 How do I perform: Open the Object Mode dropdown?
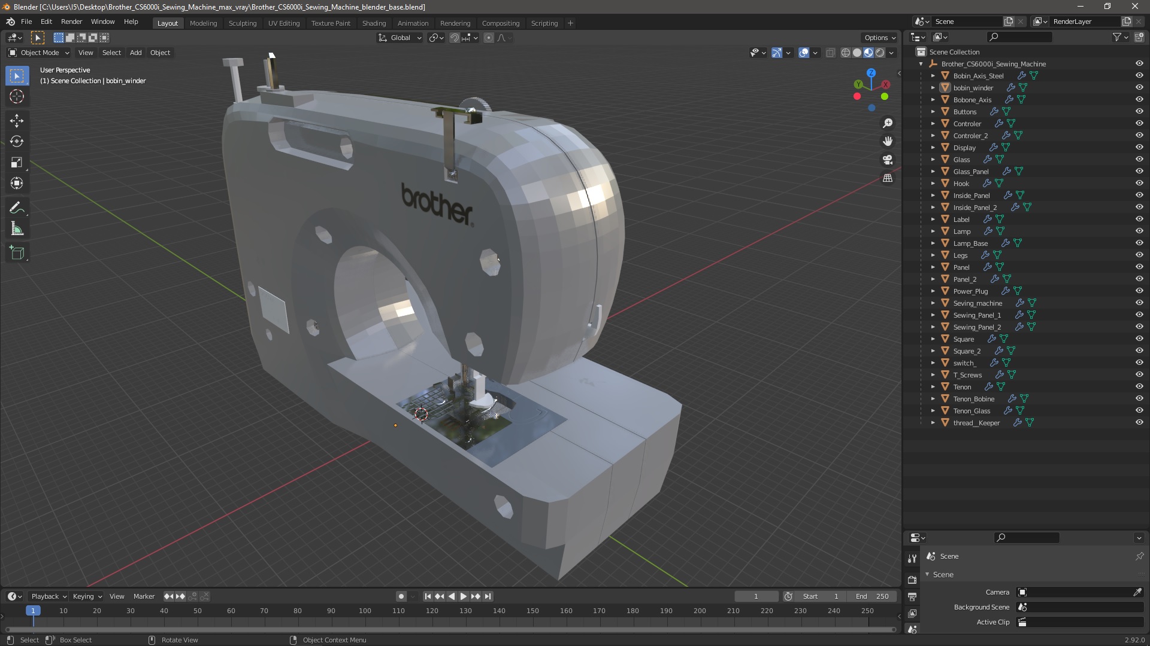tap(38, 53)
